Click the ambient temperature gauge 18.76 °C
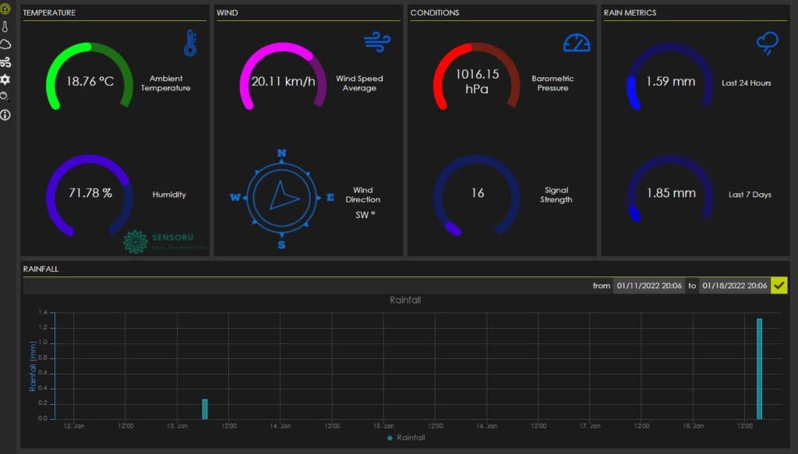This screenshot has height=454, width=798. [x=90, y=76]
